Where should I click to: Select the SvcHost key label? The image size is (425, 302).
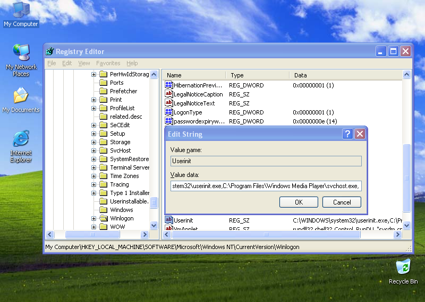(121, 150)
